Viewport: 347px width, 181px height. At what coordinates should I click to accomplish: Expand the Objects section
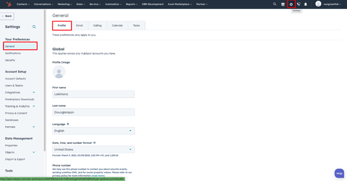[x=20, y=152]
